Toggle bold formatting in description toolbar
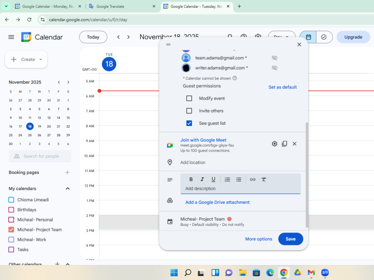The height and width of the screenshot is (280, 374). coord(191,179)
